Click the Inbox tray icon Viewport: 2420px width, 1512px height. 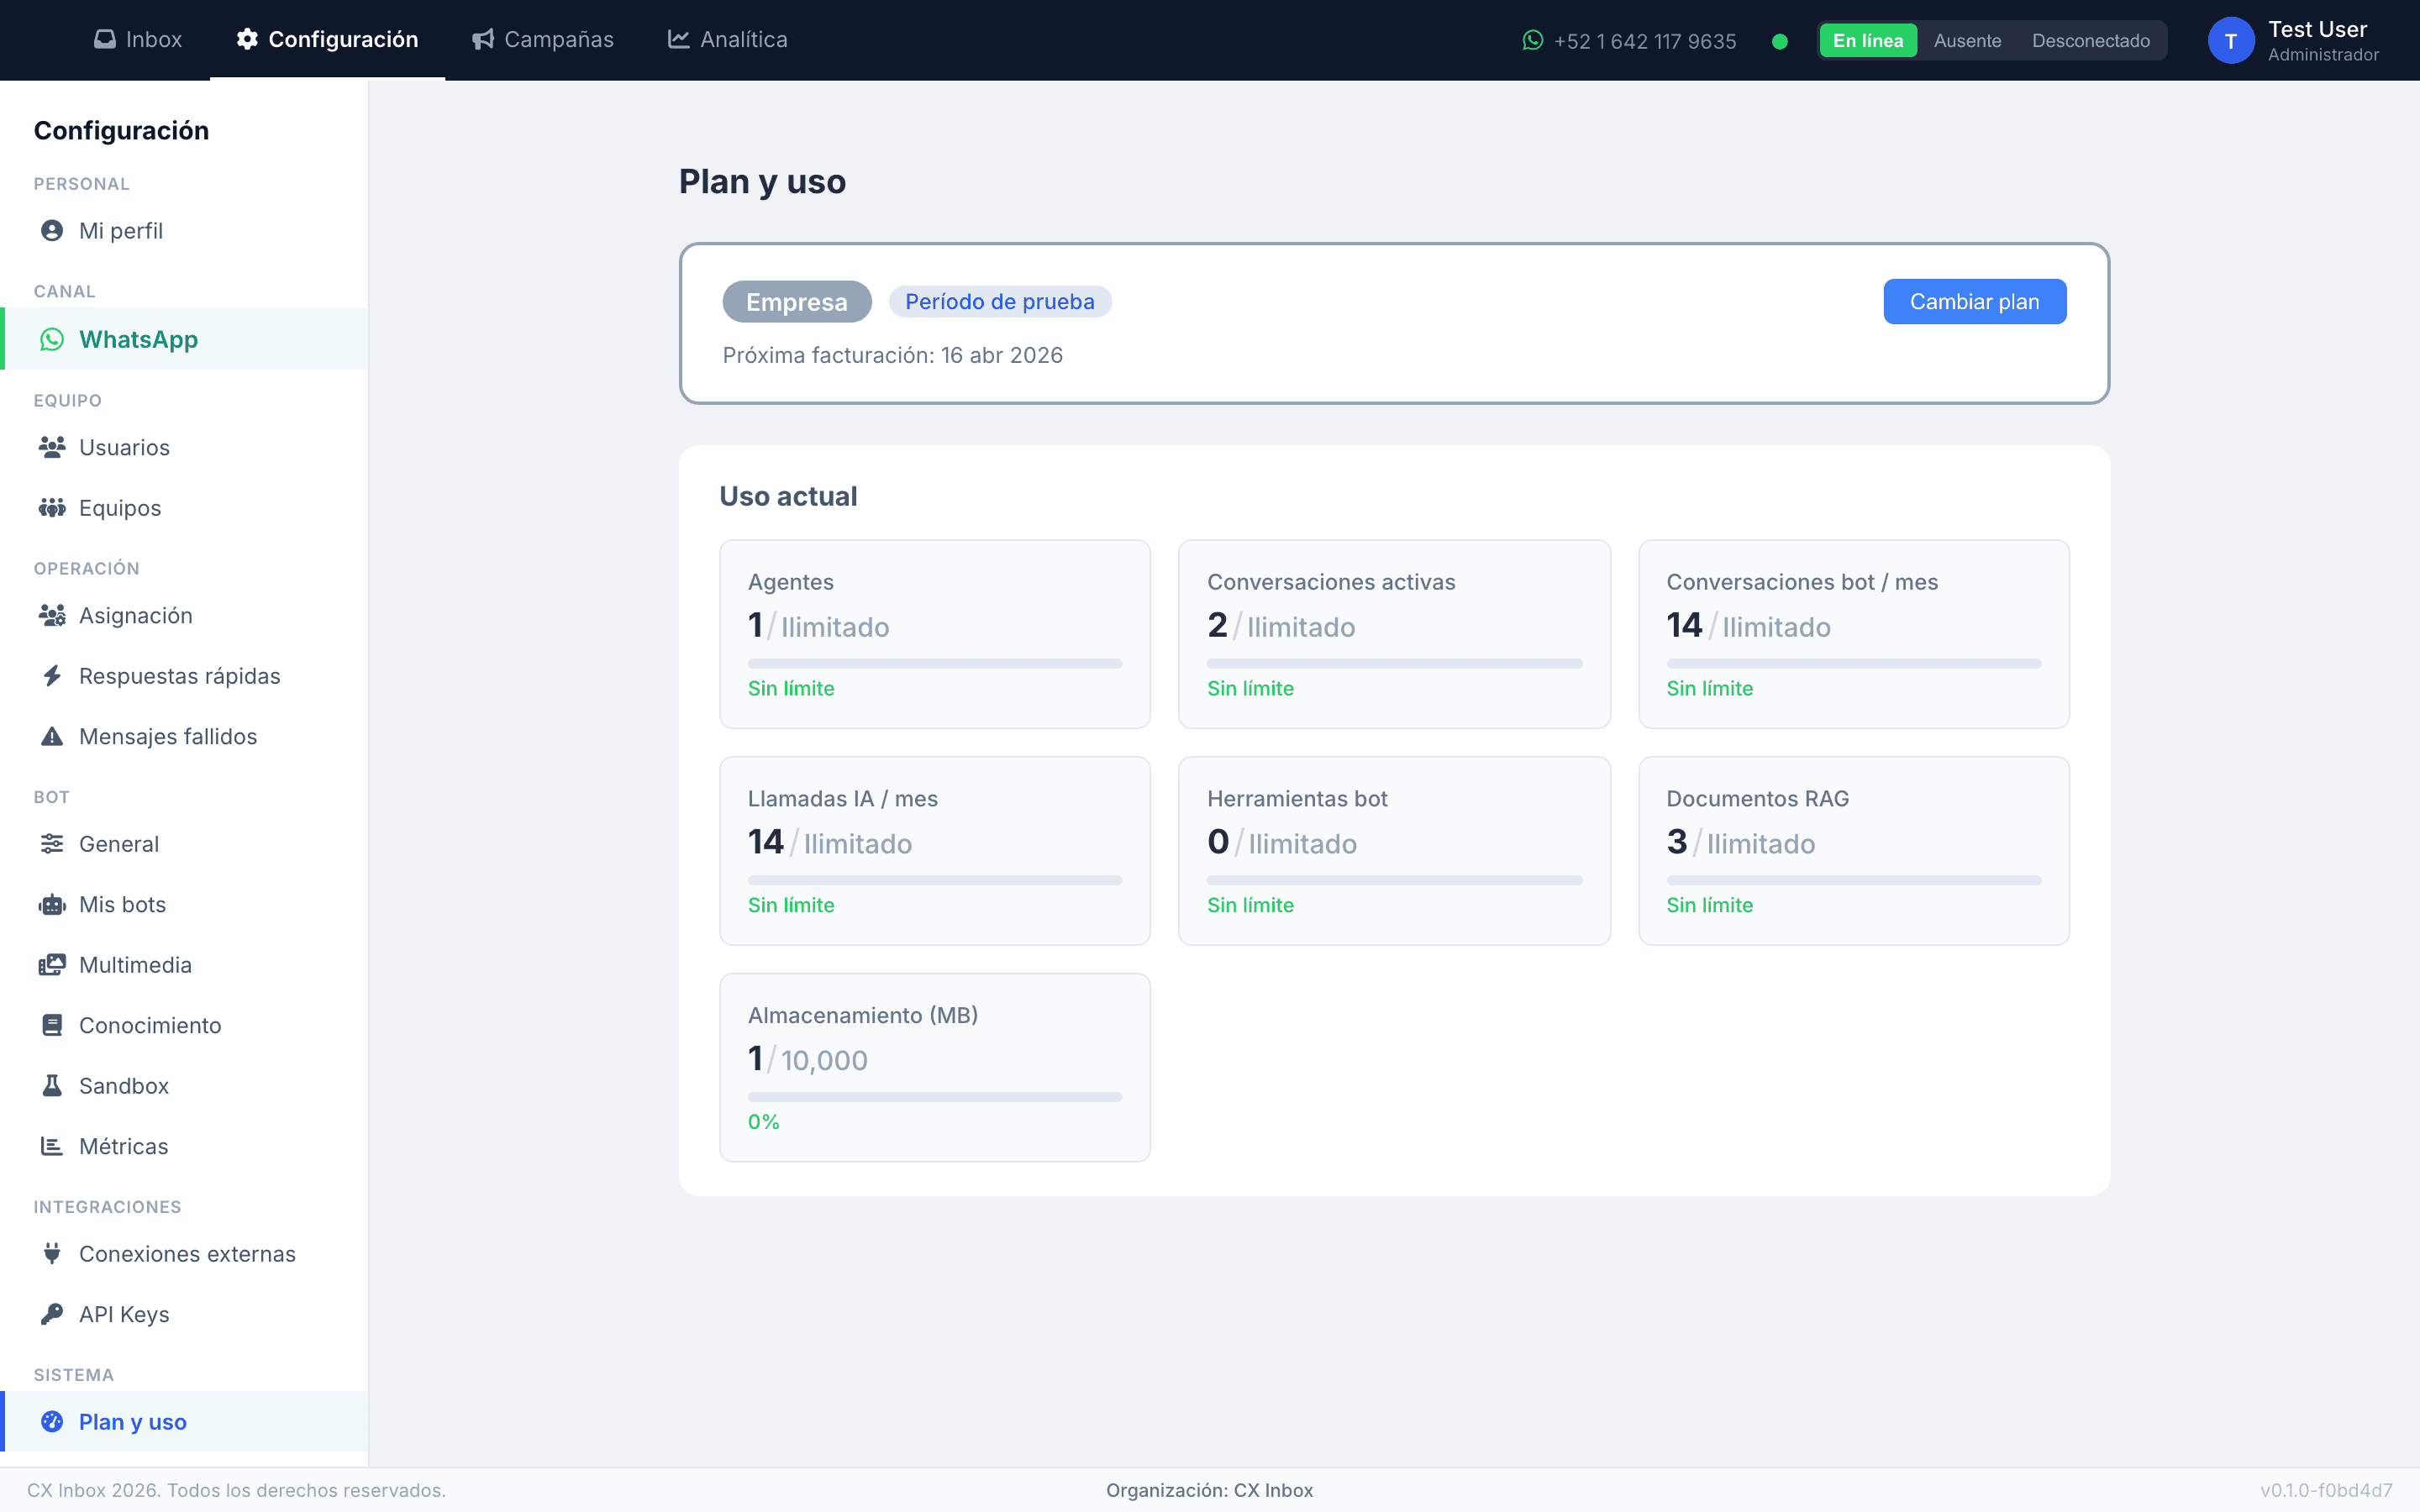pyautogui.click(x=104, y=39)
